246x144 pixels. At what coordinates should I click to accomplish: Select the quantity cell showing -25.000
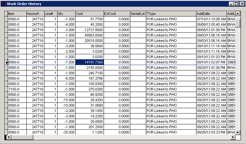(66, 132)
